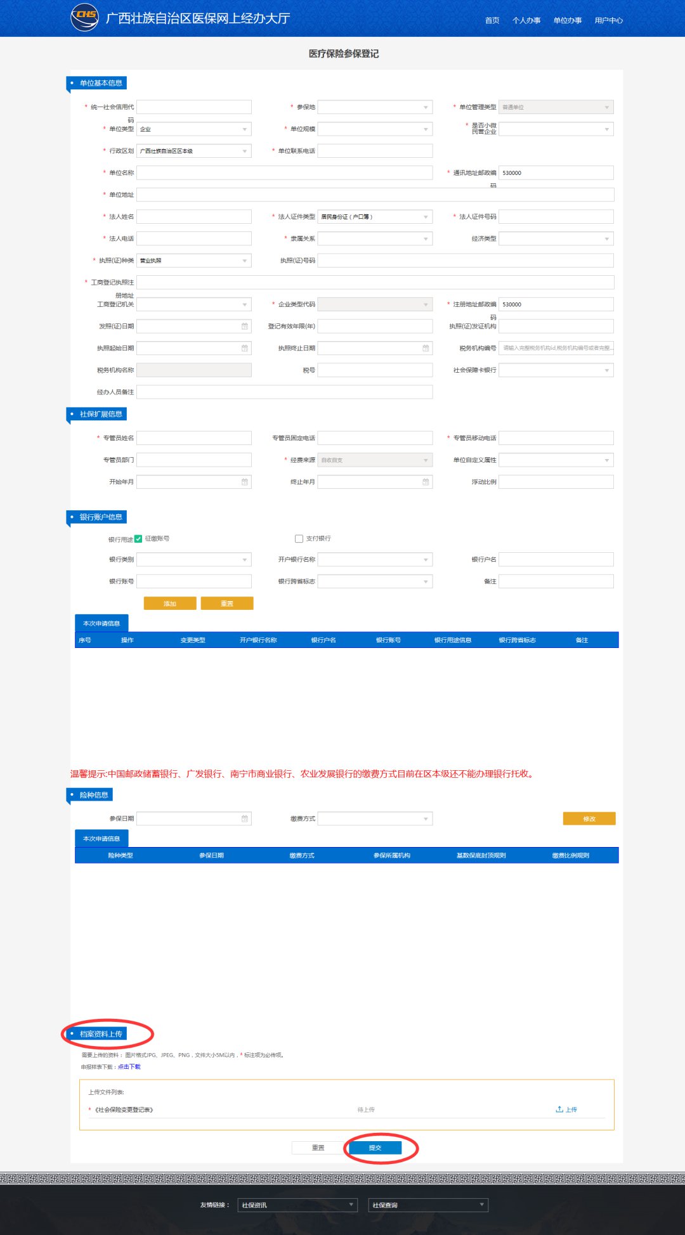Open calendar icon for 执照终止日期
This screenshot has width=685, height=1235.
pos(426,348)
